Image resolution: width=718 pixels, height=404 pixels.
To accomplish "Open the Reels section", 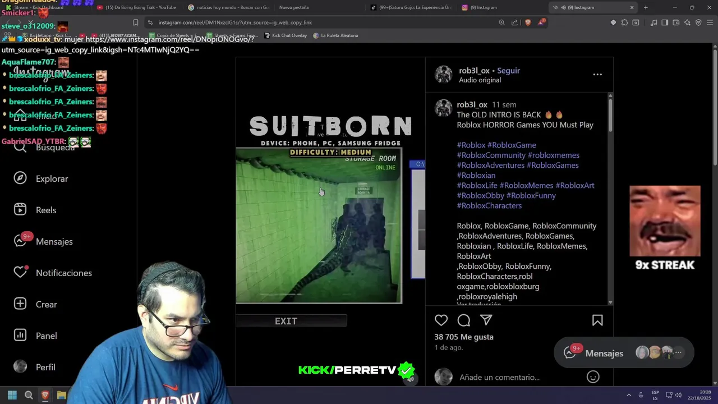I will click(x=35, y=210).
